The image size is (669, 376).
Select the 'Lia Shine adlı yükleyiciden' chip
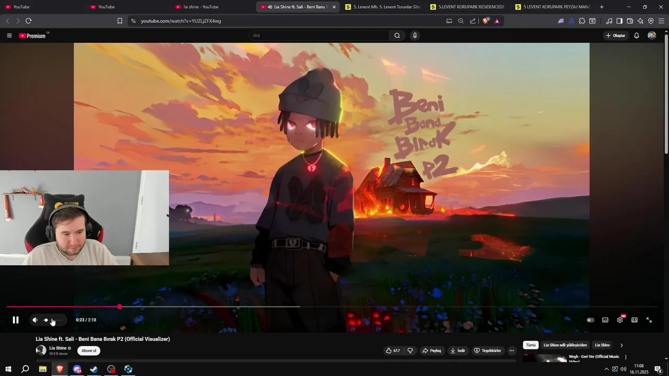(565, 345)
